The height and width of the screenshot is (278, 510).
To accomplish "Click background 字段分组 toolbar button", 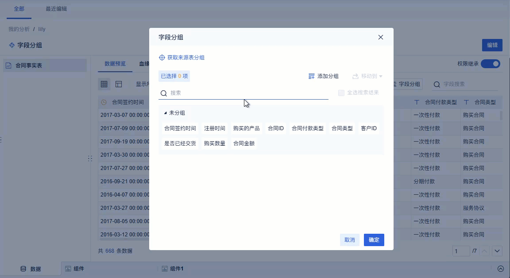I will pos(408,84).
